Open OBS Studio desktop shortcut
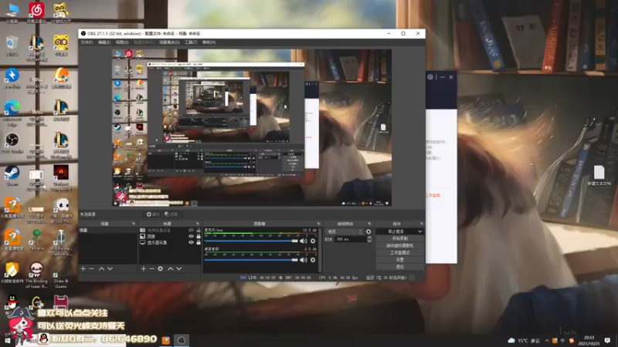618x347 pixels. pyautogui.click(x=12, y=143)
